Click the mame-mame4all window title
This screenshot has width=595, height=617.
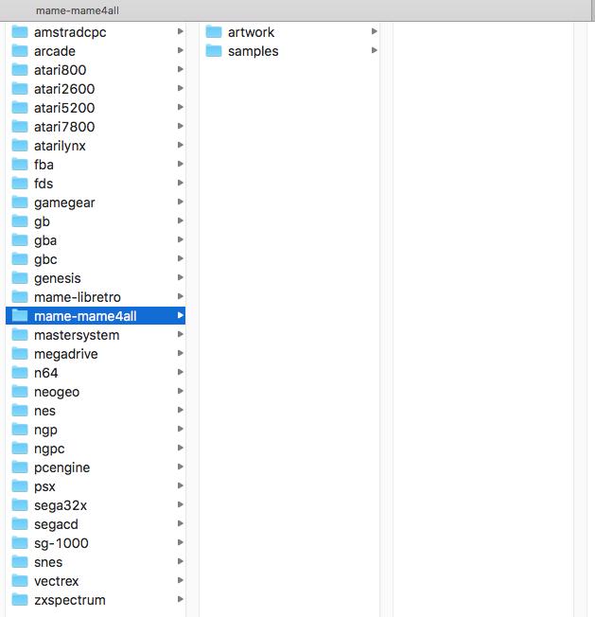click(x=78, y=10)
